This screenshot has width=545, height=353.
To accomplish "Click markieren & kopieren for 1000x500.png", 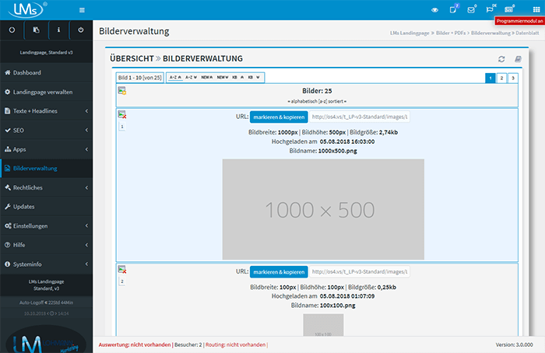I will coord(279,117).
